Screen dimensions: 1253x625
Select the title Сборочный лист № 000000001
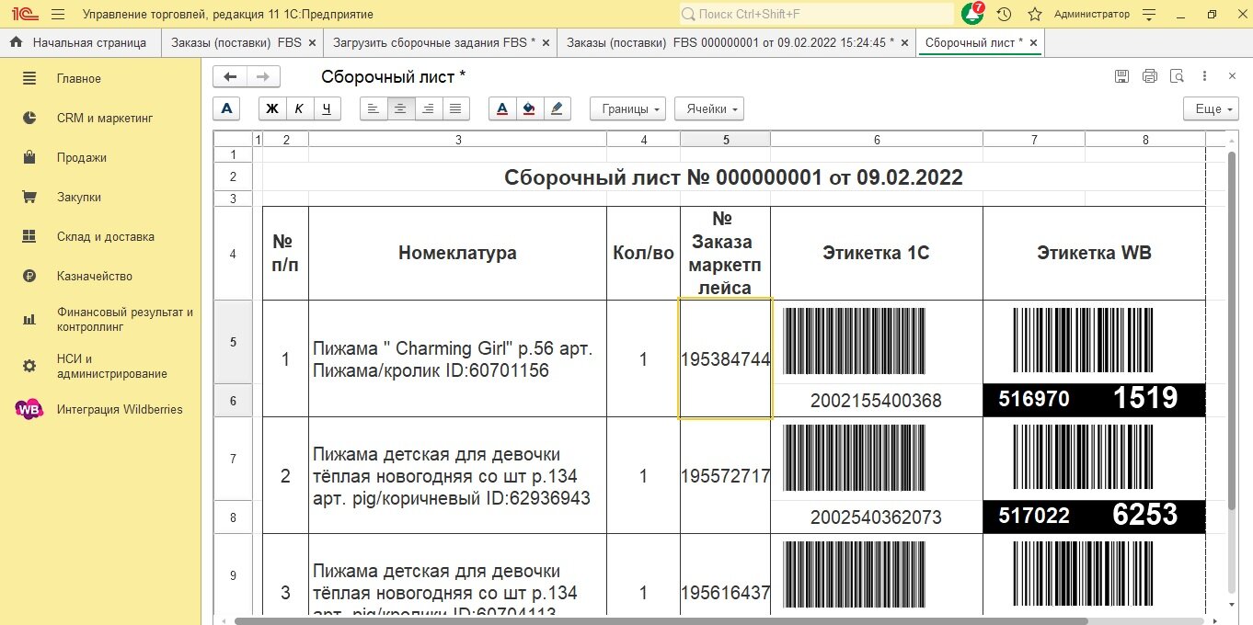click(733, 177)
